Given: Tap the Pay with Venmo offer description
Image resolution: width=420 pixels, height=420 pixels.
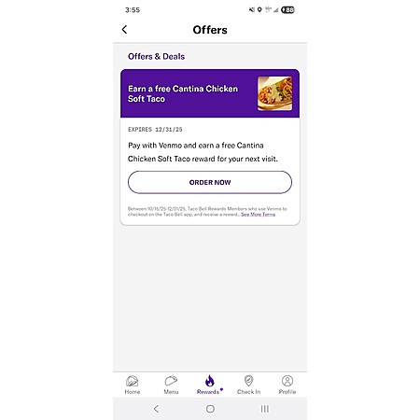Looking at the screenshot, I should click(203, 152).
